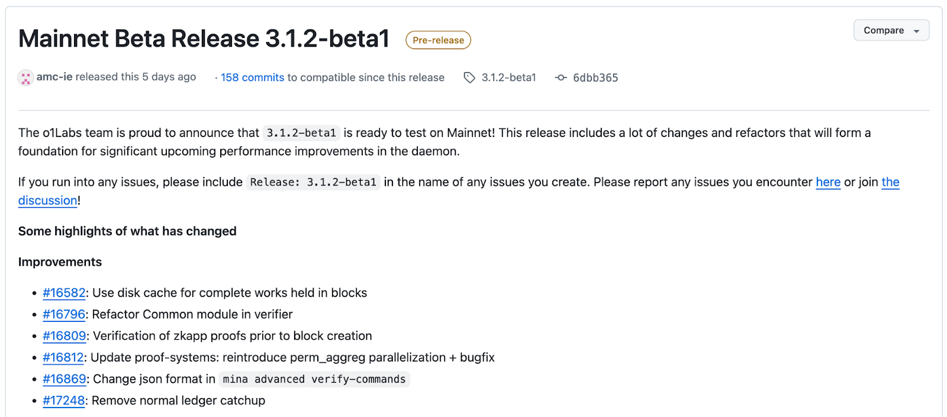Follow the 'here' issue report link
Viewport: 947px width, 417px height.
point(828,182)
